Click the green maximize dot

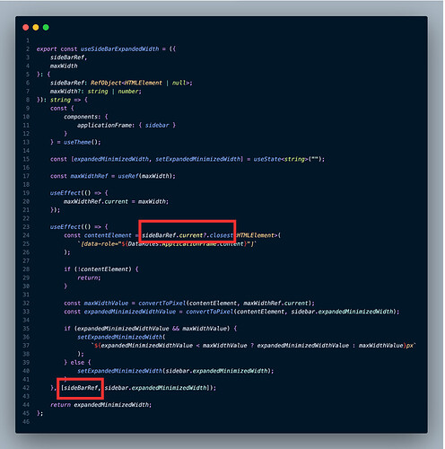point(46,28)
